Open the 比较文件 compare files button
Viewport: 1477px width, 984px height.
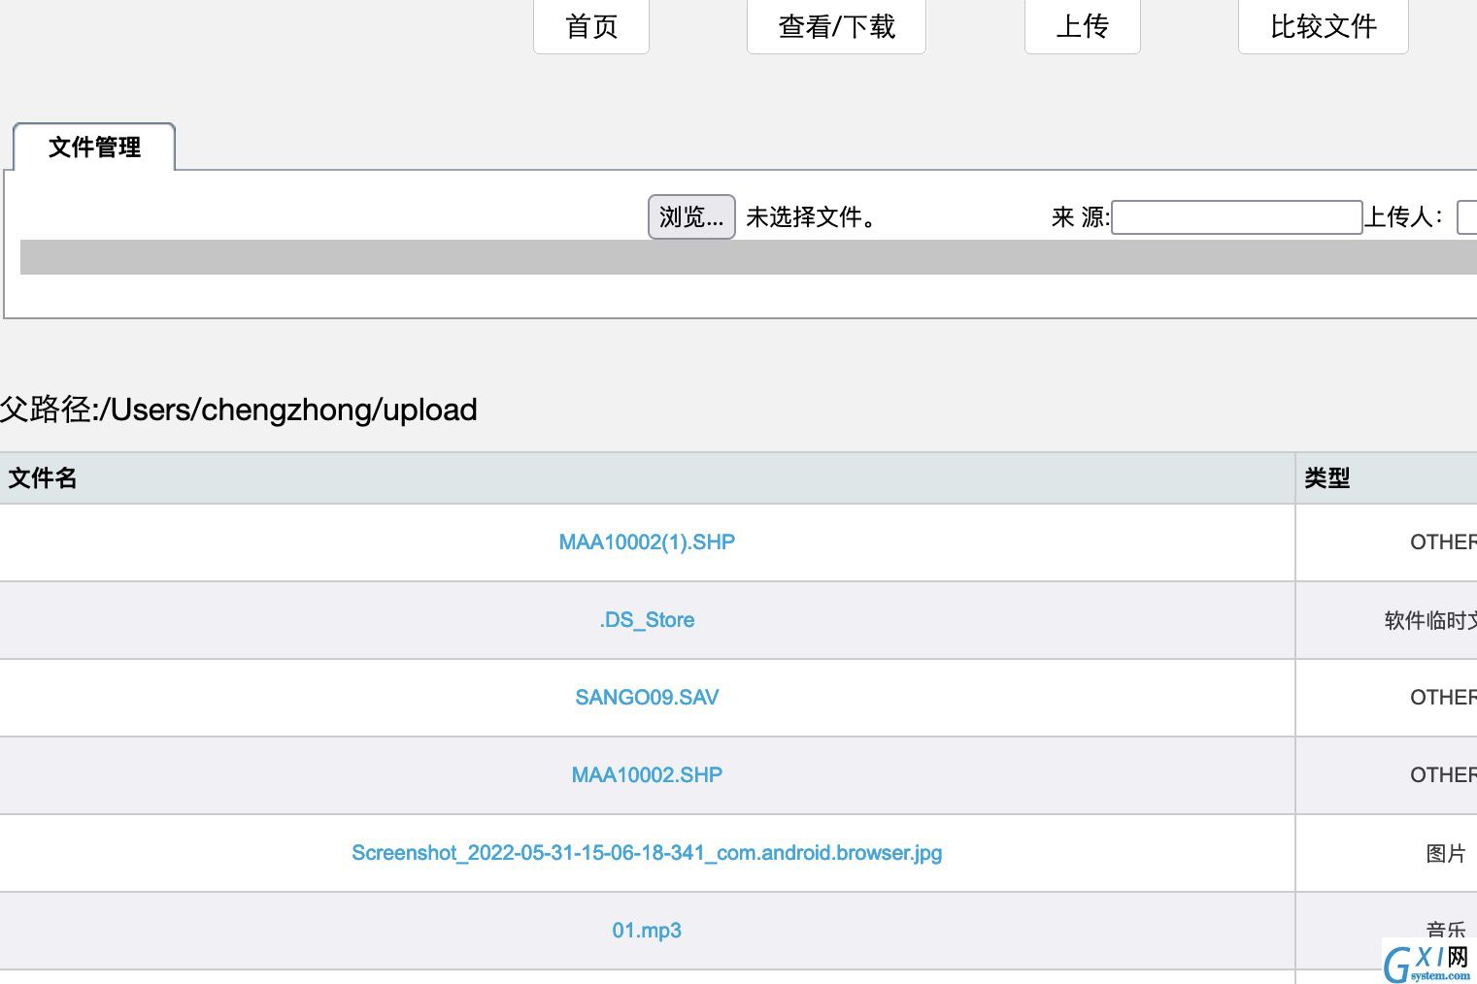tap(1324, 26)
